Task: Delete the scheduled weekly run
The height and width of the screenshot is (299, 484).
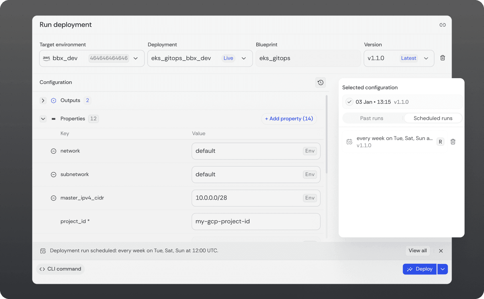Action: pyautogui.click(x=453, y=142)
